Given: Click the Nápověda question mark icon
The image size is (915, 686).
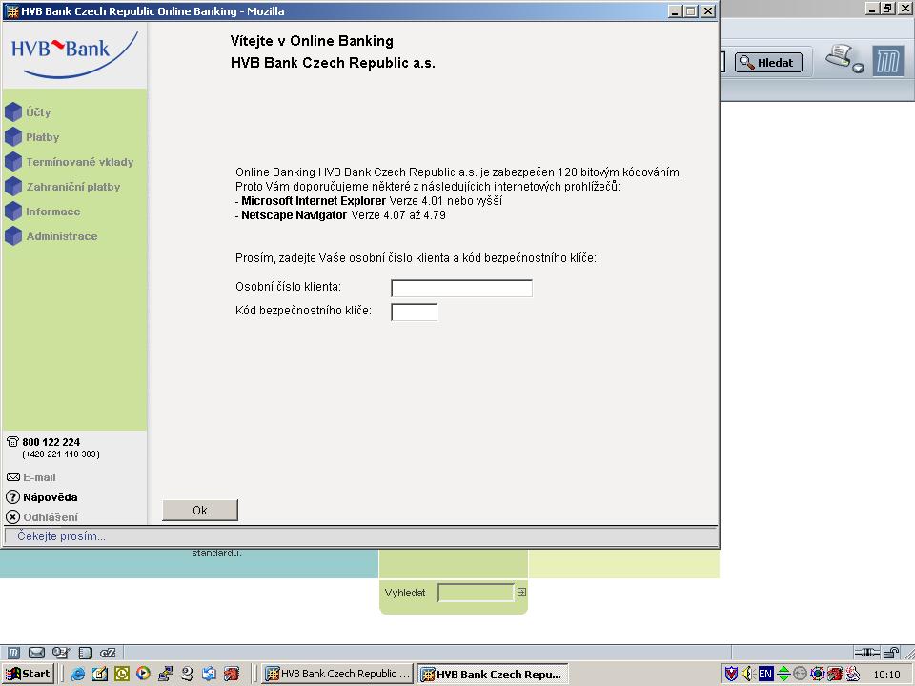Looking at the screenshot, I should 12,497.
